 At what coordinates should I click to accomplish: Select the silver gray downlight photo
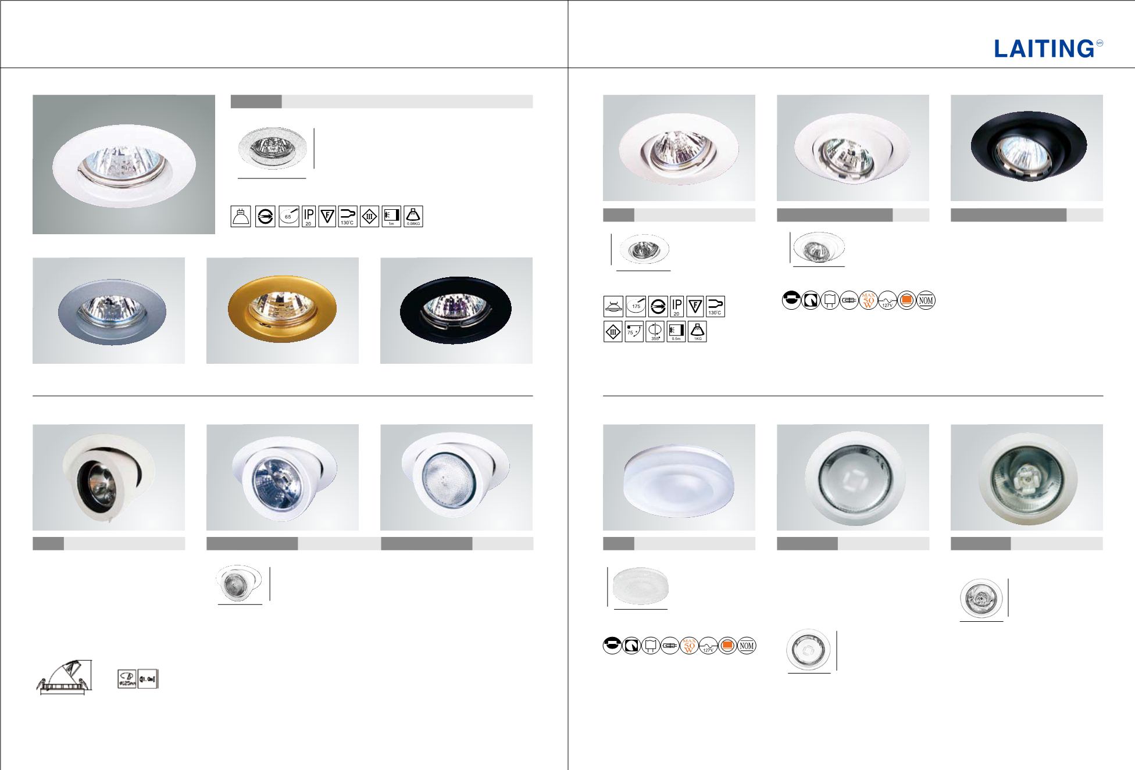109,310
